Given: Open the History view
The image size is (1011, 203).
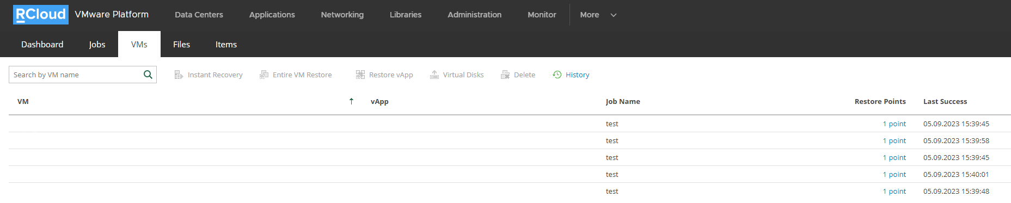Looking at the screenshot, I should tap(571, 75).
